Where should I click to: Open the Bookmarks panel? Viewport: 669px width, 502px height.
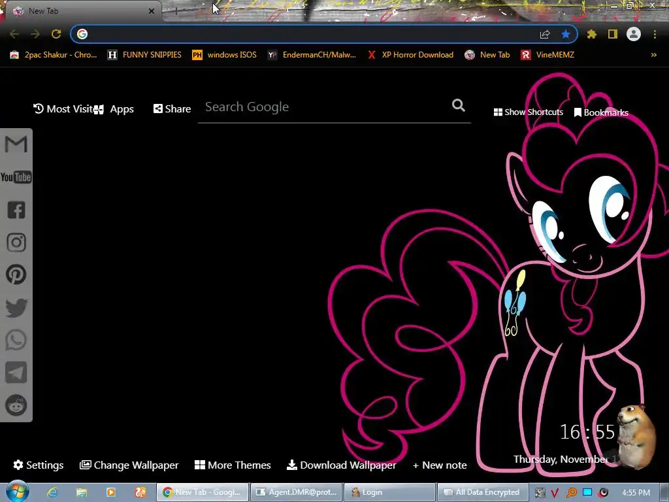[x=601, y=112]
